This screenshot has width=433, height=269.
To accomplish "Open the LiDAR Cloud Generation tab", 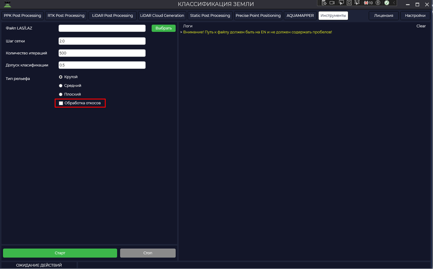I will pyautogui.click(x=162, y=15).
